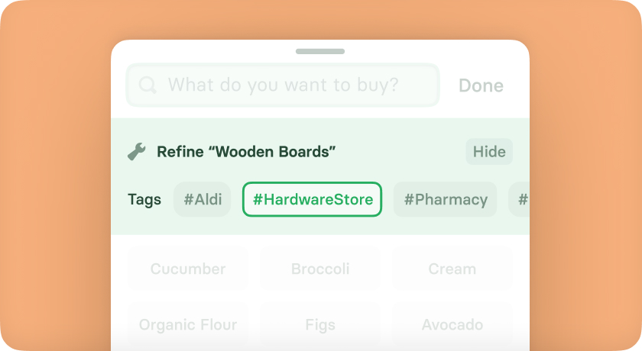Select the partially visible hashtag tag chip
This screenshot has height=351, width=642.
tap(519, 199)
